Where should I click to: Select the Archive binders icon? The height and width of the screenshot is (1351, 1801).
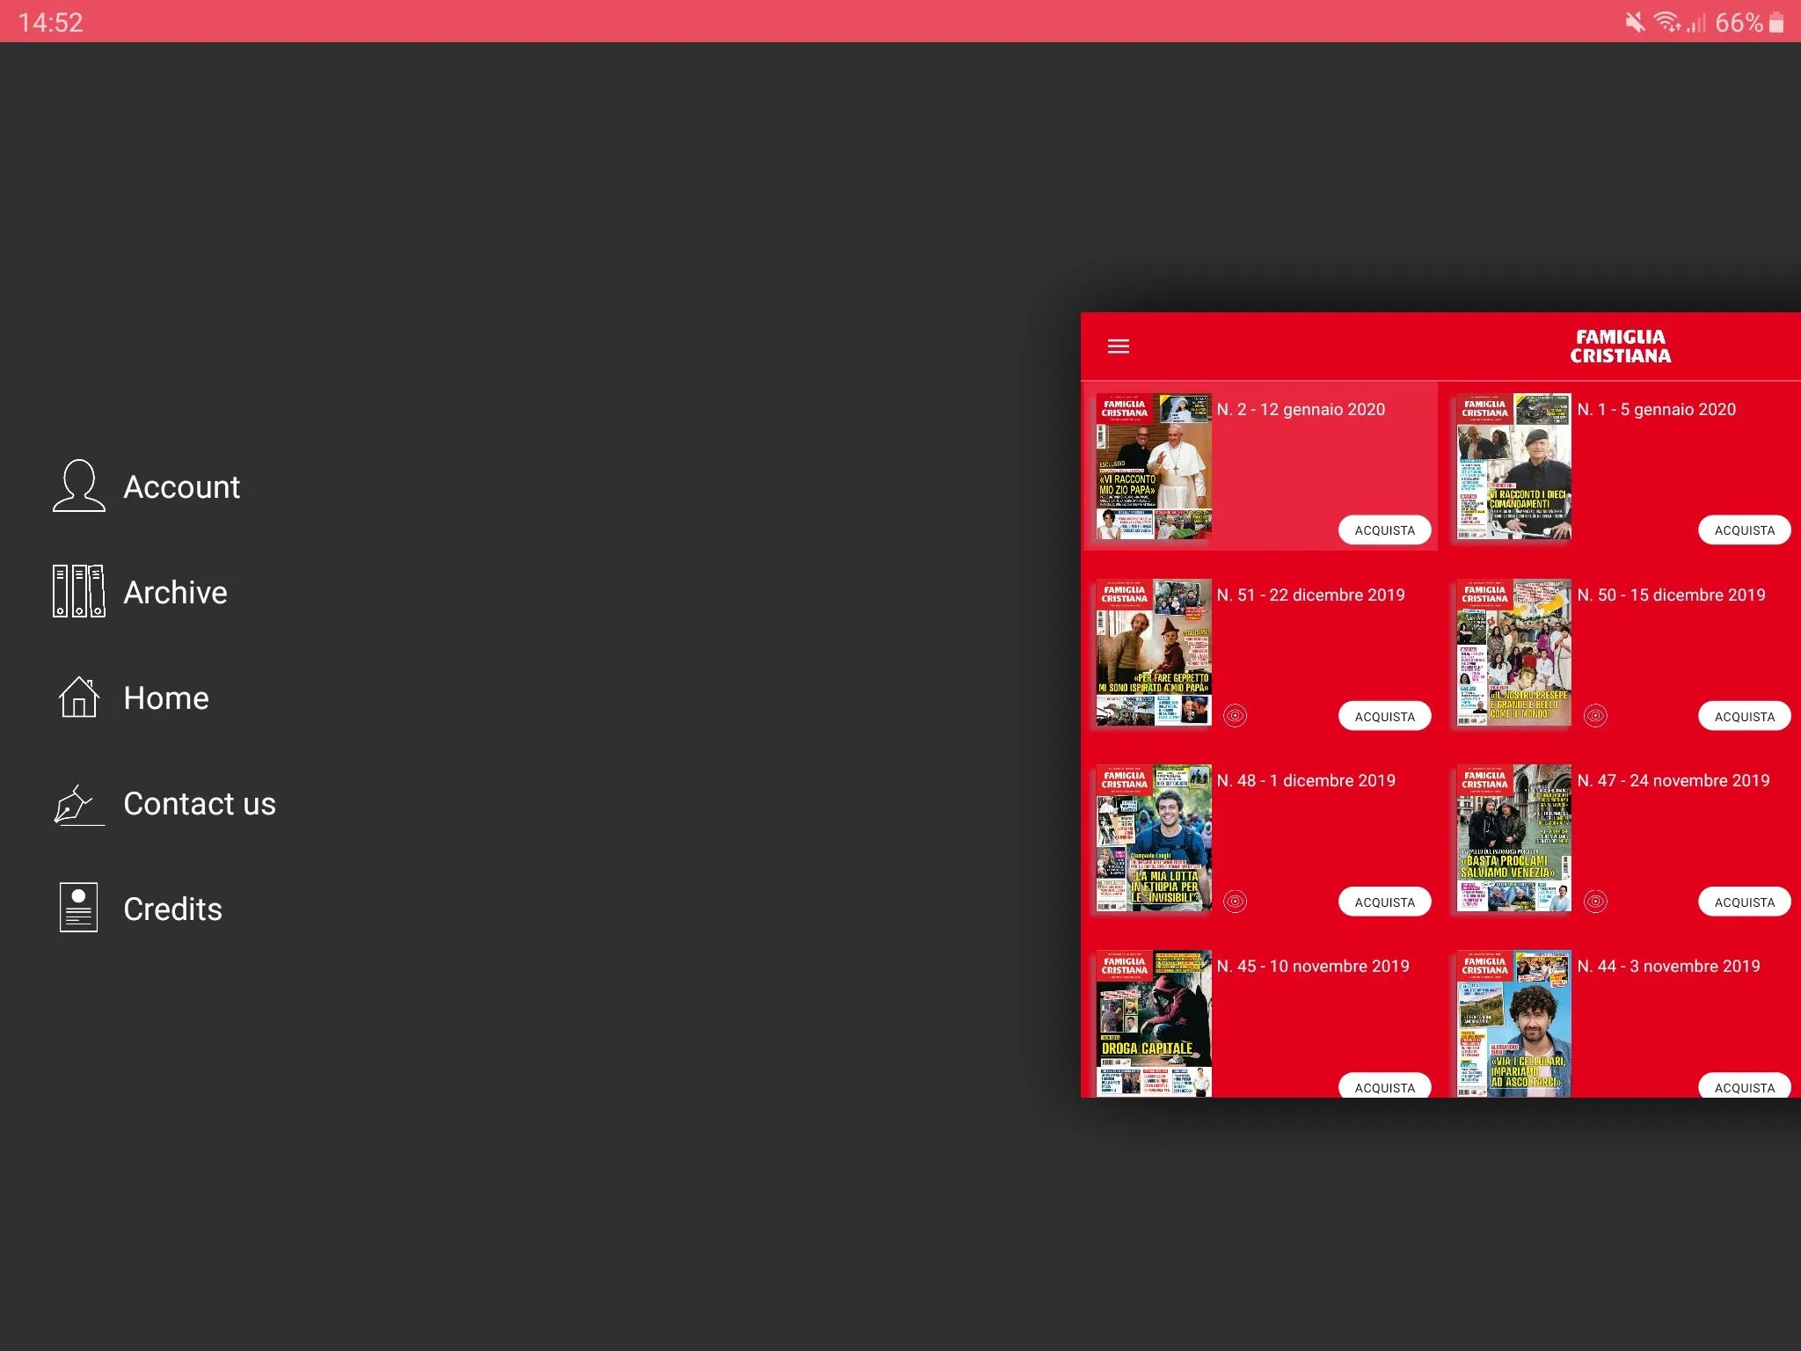click(x=78, y=591)
